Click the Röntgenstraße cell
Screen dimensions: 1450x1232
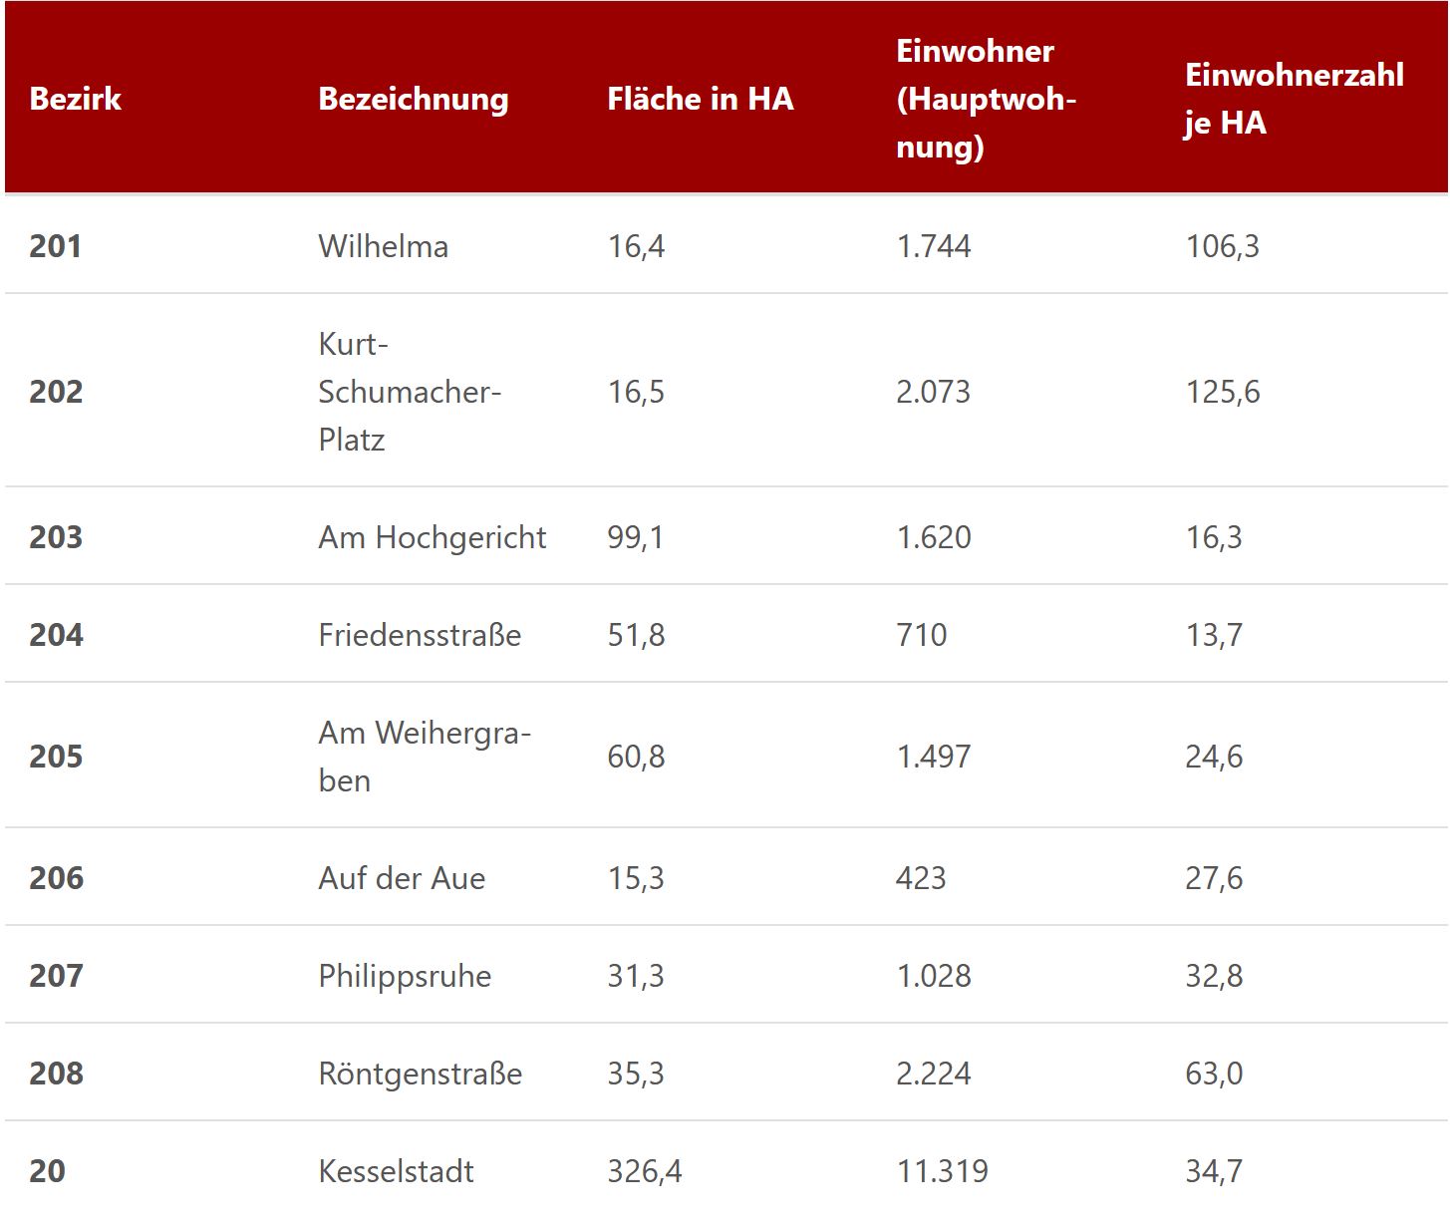[x=420, y=1074]
